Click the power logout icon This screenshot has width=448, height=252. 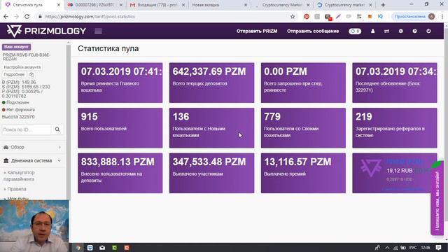pos(428,31)
